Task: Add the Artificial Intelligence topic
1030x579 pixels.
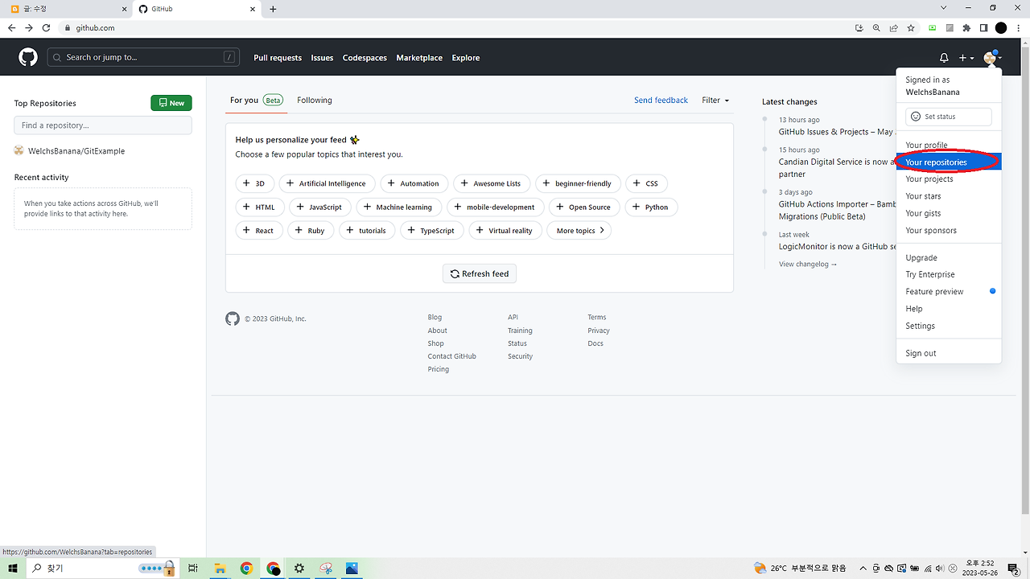Action: 327,183
